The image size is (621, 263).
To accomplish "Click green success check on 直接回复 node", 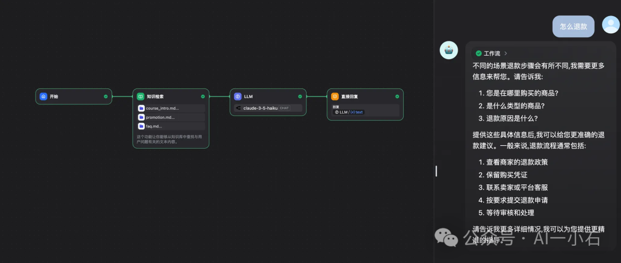I will pos(397,96).
